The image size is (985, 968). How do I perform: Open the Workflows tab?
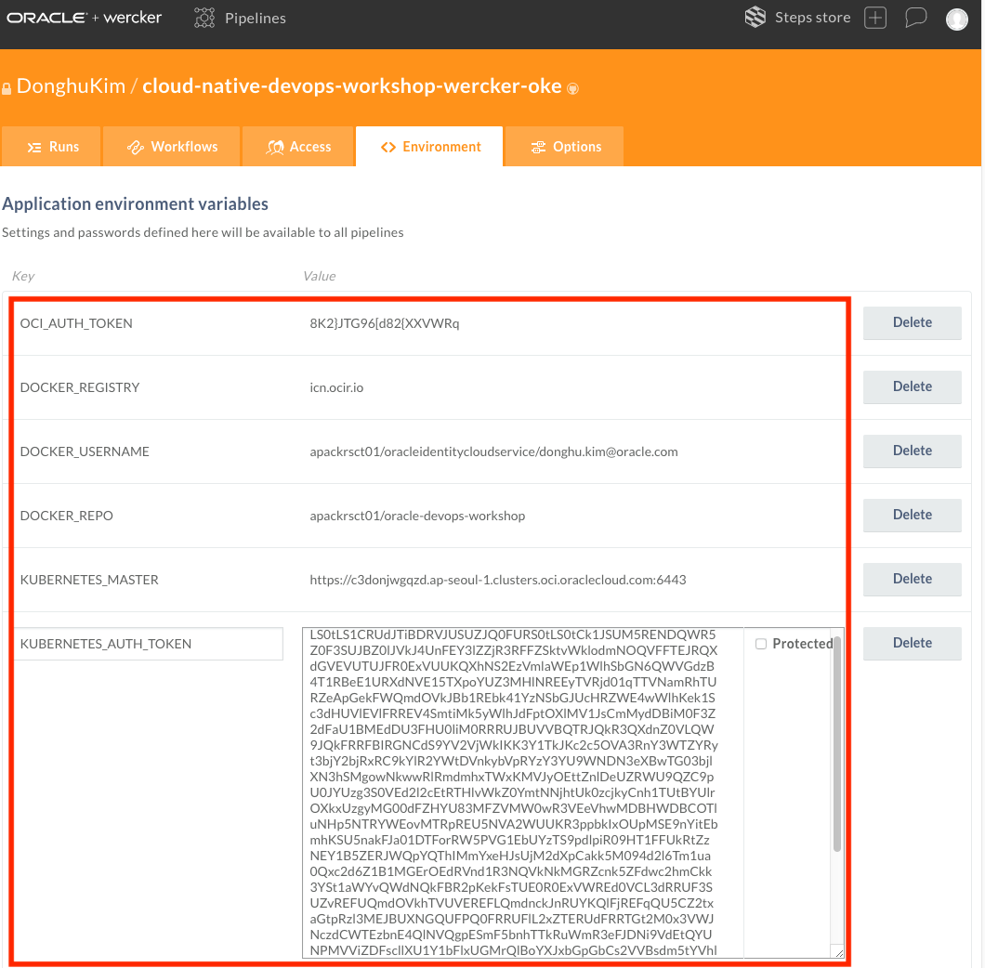coord(172,147)
